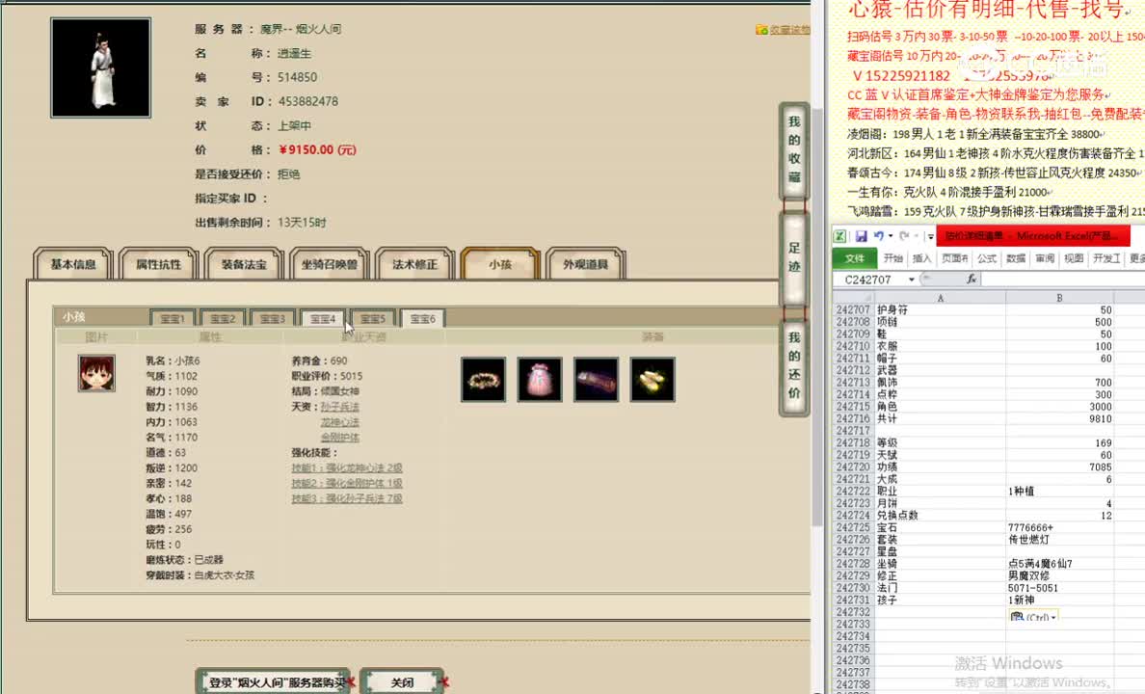Click the fx insert function icon

click(x=972, y=280)
